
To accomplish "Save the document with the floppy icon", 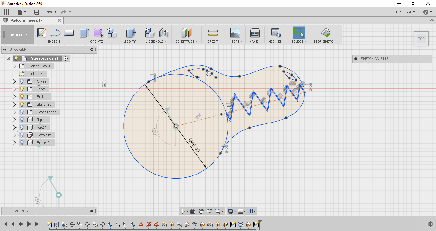I will [37, 12].
